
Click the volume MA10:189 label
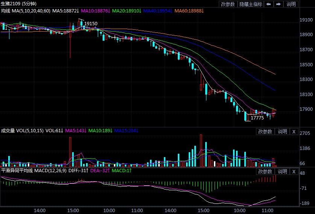point(100,131)
